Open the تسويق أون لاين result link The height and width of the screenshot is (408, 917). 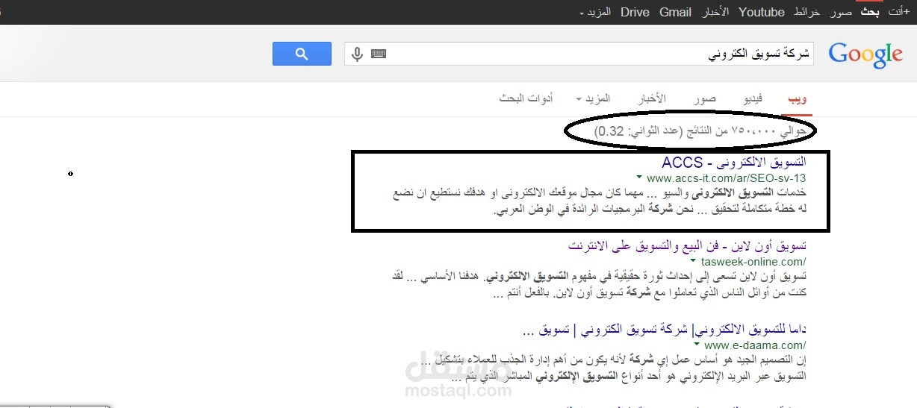[x=687, y=245]
